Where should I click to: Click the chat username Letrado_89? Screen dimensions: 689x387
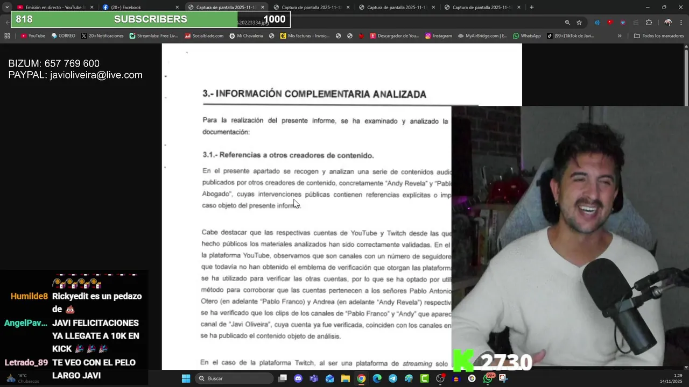(26, 363)
